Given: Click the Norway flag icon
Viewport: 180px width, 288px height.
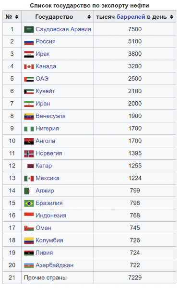Looking at the screenshot, I should coord(29,154).
